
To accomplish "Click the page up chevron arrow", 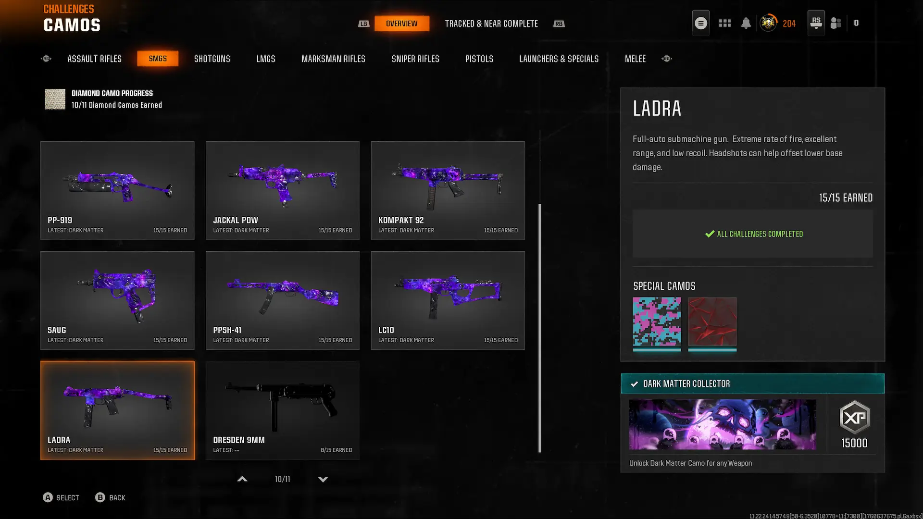I will pyautogui.click(x=242, y=479).
